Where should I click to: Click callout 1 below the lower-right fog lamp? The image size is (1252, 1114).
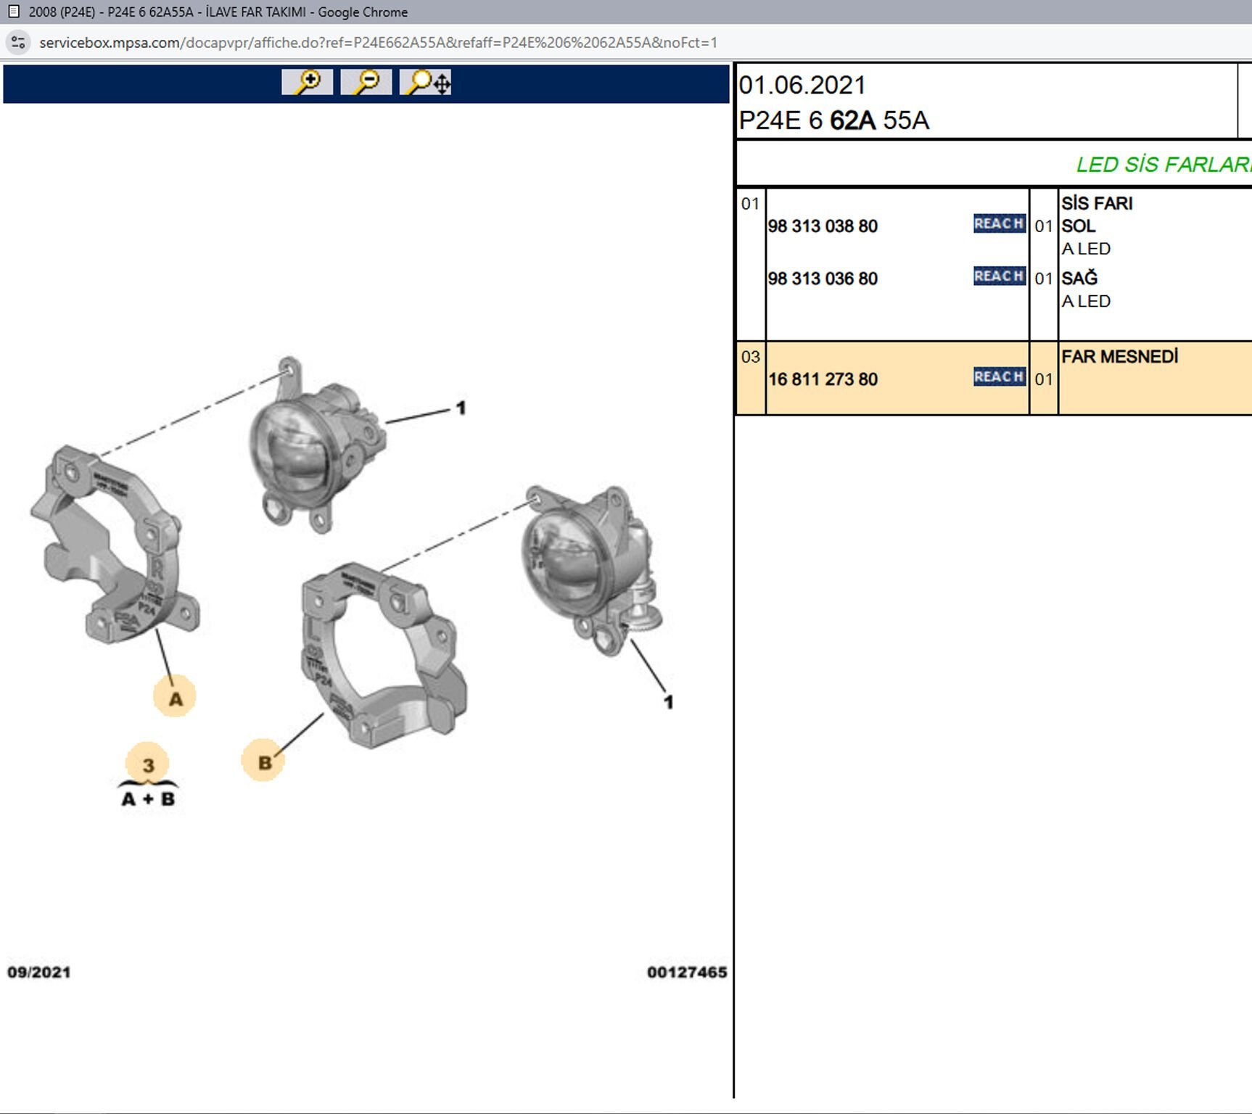pyautogui.click(x=668, y=702)
